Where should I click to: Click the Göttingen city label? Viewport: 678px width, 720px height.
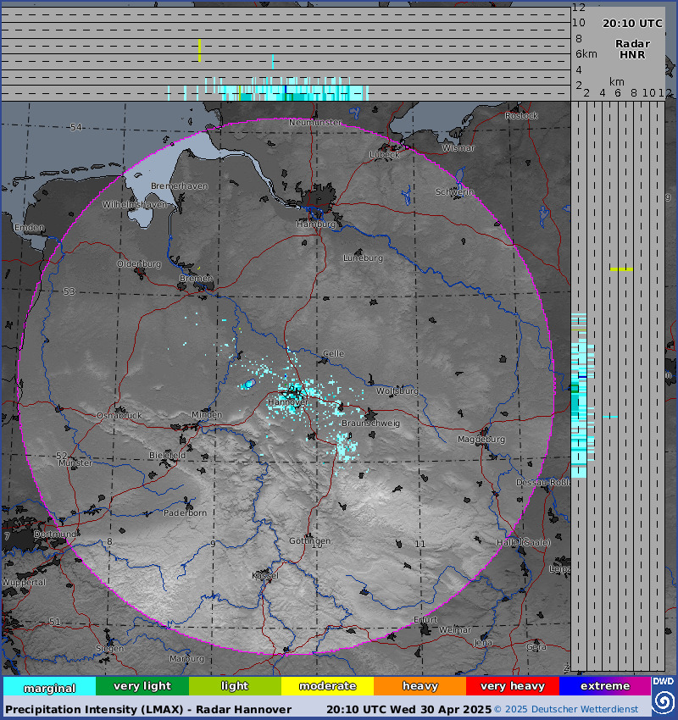309,541
